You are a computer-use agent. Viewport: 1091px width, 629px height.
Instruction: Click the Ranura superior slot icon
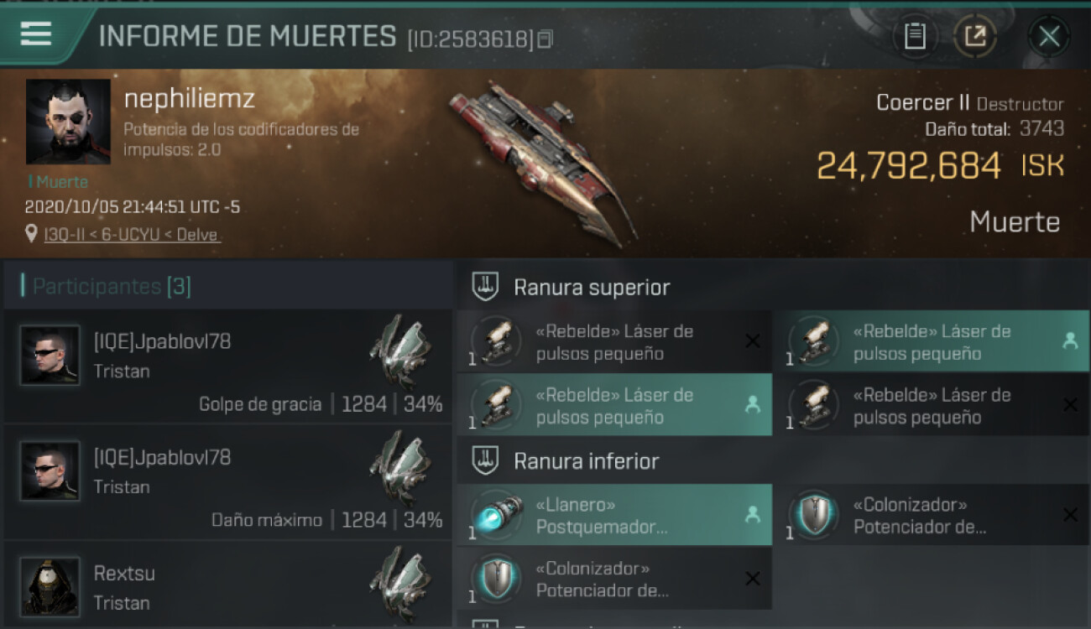(486, 287)
